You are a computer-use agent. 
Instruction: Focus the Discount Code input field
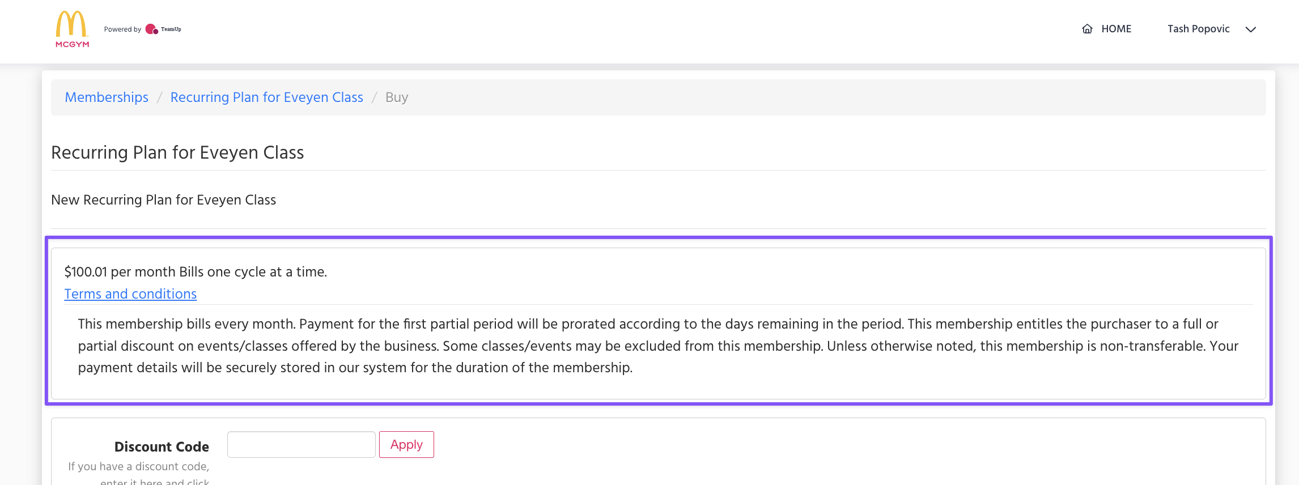tap(301, 445)
